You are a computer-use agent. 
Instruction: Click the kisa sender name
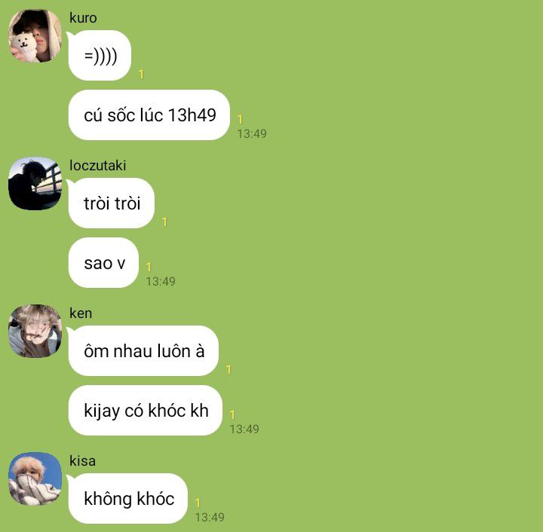pos(82,460)
